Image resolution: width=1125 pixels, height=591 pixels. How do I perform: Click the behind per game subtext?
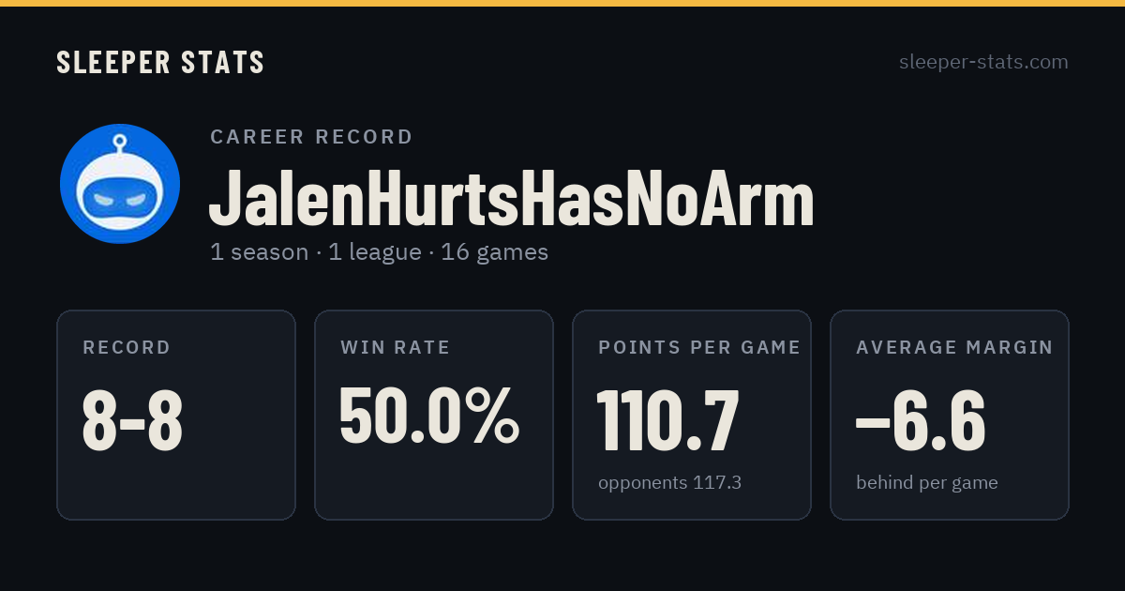927,483
